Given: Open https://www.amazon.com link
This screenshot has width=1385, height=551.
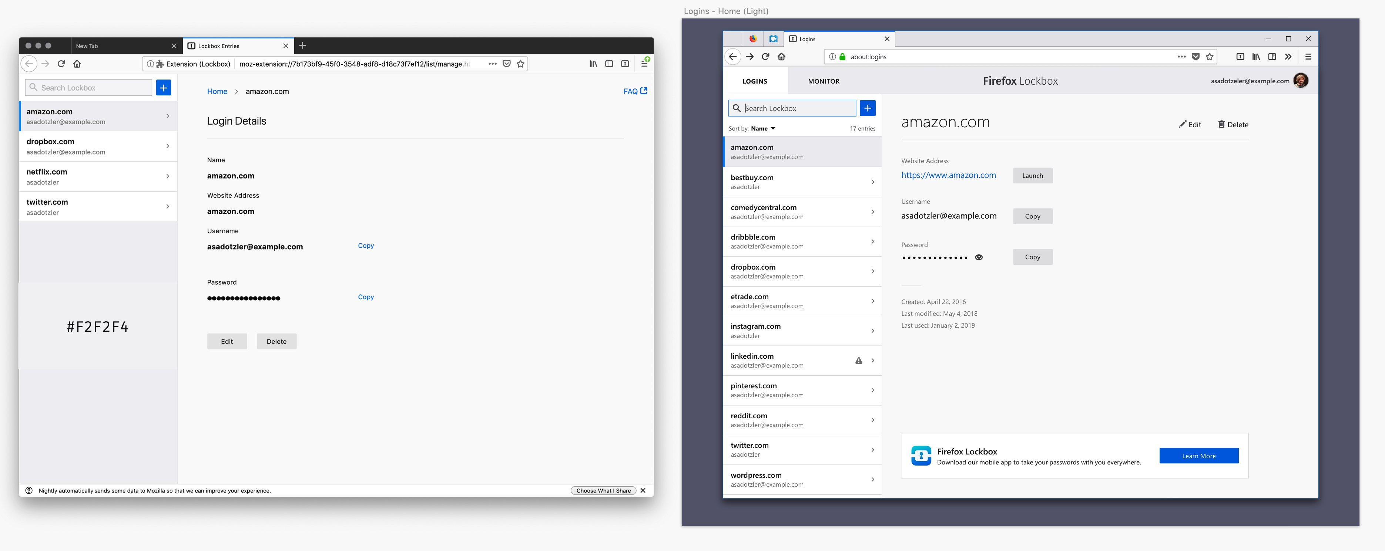Looking at the screenshot, I should 948,175.
